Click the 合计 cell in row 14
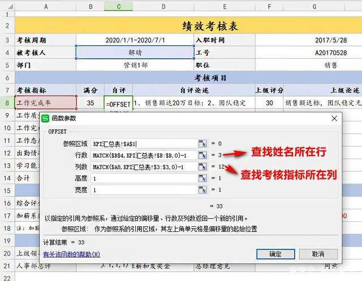The height and width of the screenshot is (281, 362). [x=27, y=178]
